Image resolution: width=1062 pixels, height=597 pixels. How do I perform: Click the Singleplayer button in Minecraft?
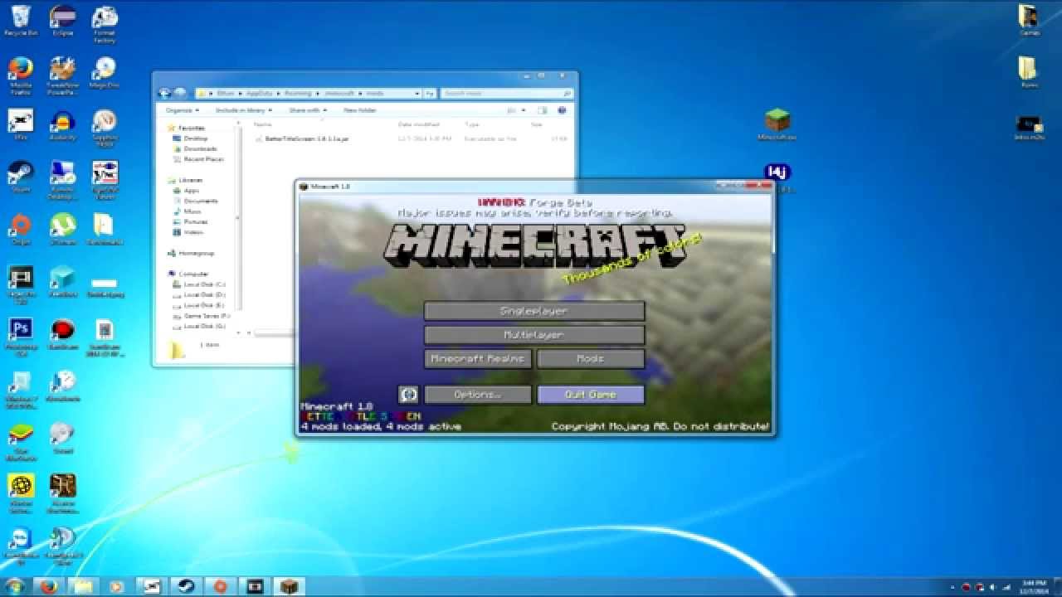tap(534, 311)
